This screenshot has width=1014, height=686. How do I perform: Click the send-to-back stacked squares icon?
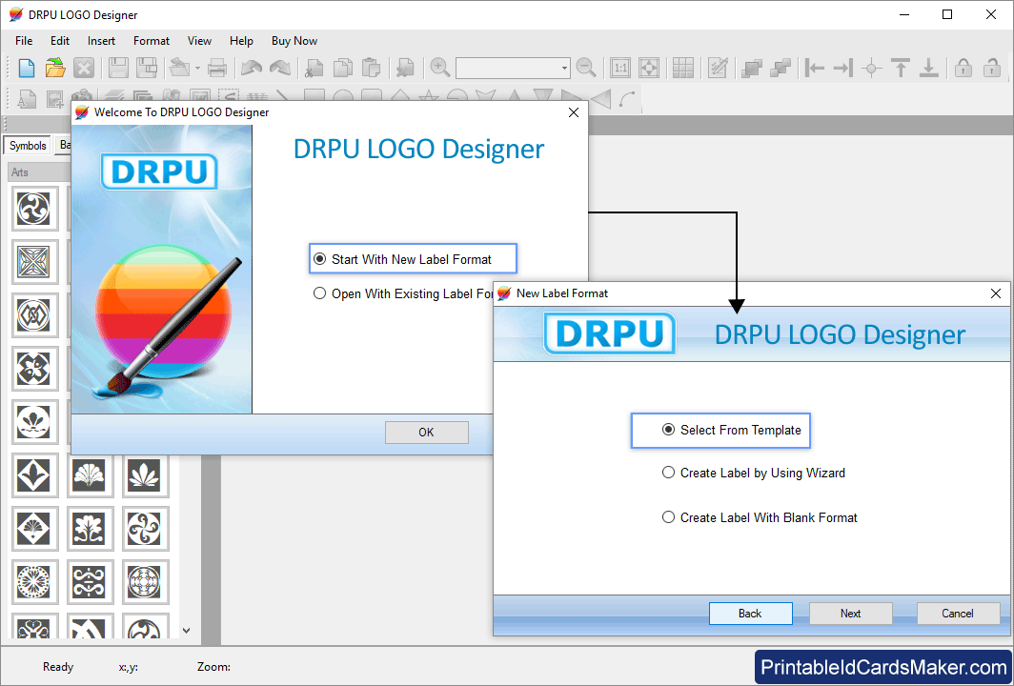(x=781, y=68)
